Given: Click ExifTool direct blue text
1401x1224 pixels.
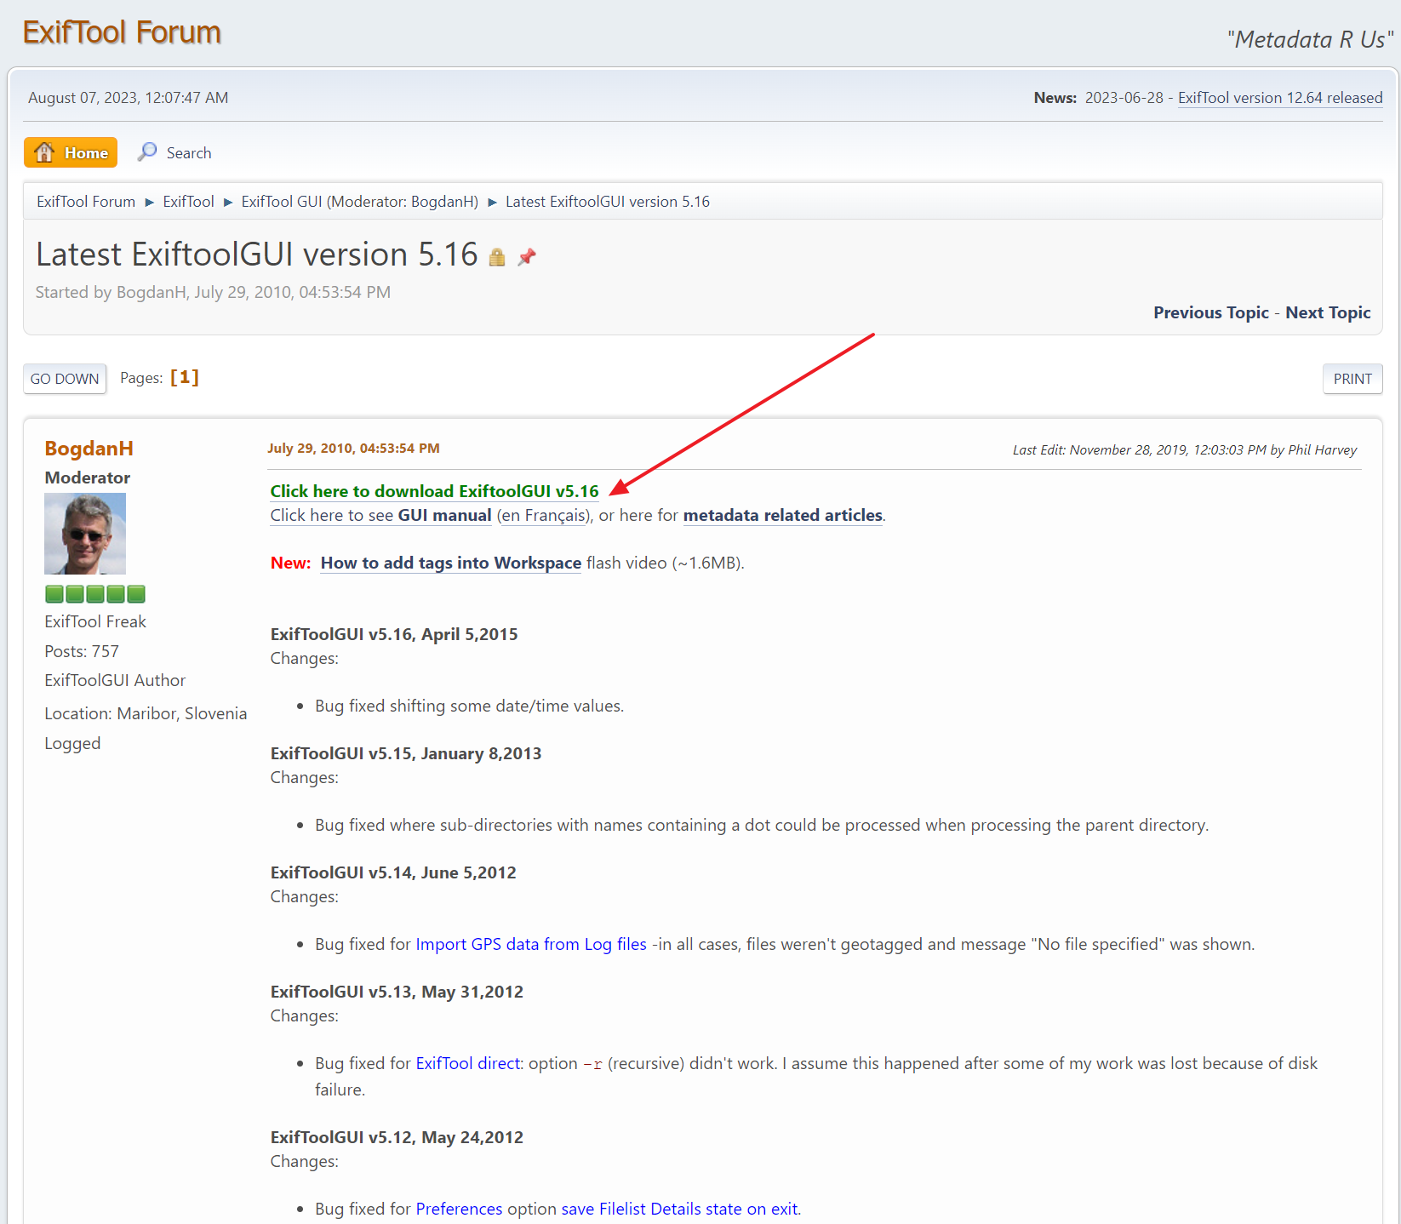Looking at the screenshot, I should pyautogui.click(x=468, y=1063).
